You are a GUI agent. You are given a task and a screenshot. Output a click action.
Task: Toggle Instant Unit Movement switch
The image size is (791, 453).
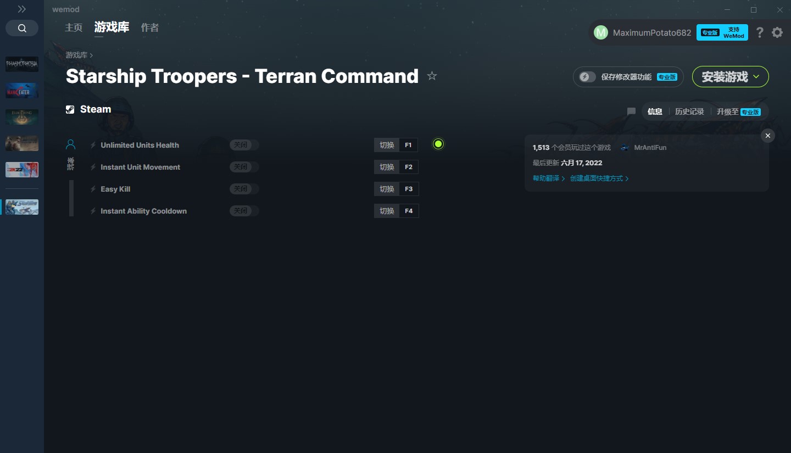point(244,167)
